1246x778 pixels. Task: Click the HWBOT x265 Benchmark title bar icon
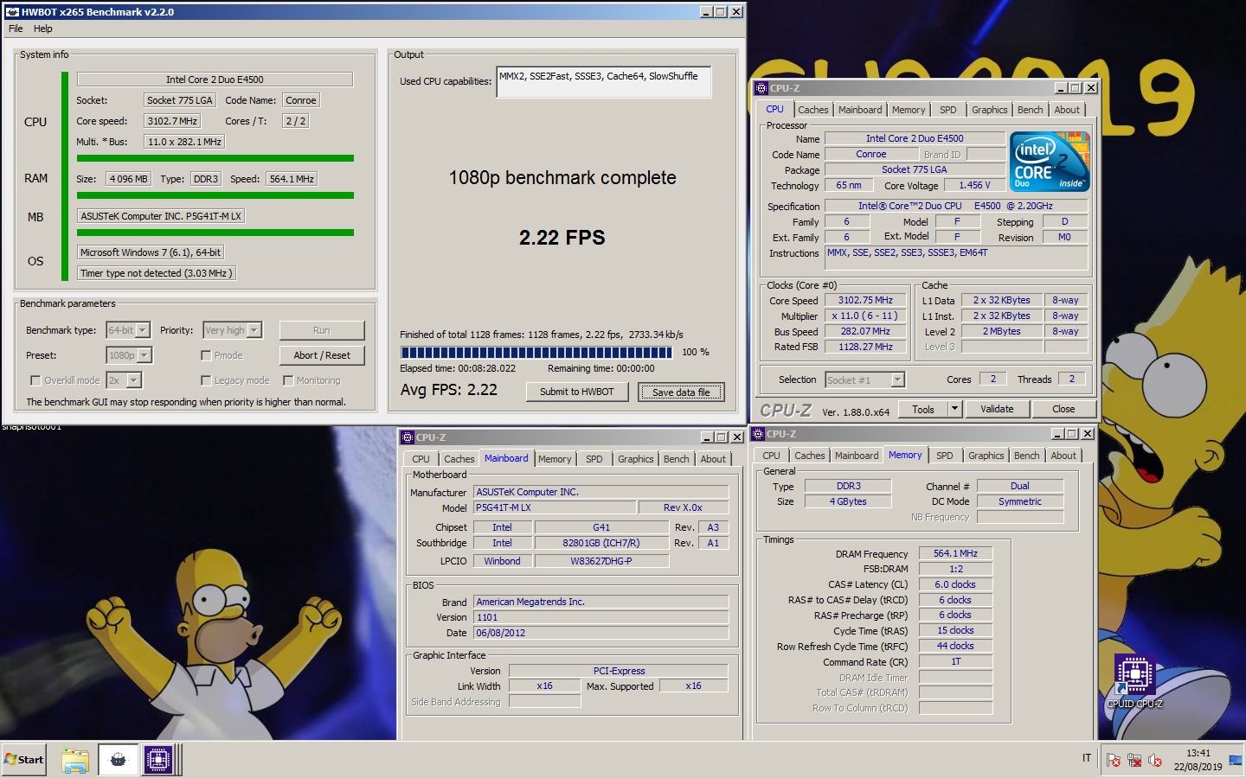click(12, 12)
